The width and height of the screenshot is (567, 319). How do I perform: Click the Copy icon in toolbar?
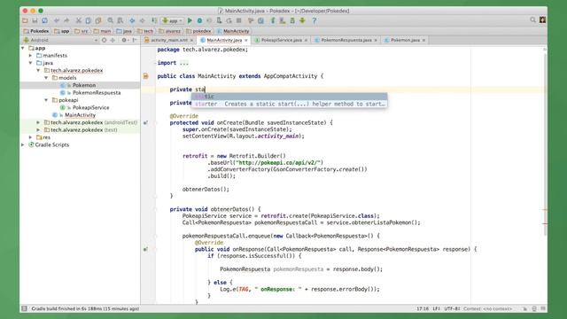pyautogui.click(x=89, y=20)
